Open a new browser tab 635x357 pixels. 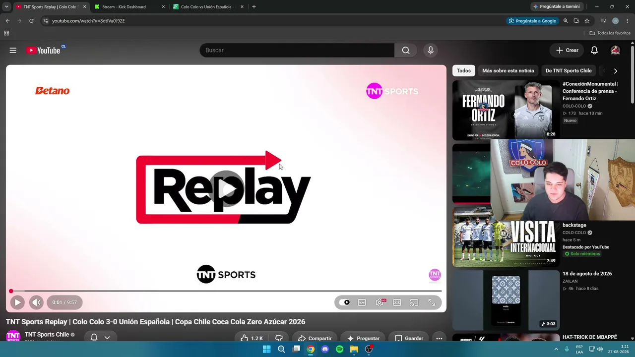254,7
